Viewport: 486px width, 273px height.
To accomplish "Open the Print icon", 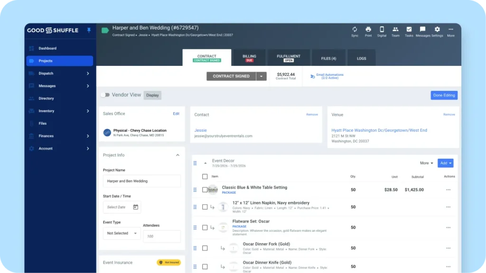I will click(368, 29).
